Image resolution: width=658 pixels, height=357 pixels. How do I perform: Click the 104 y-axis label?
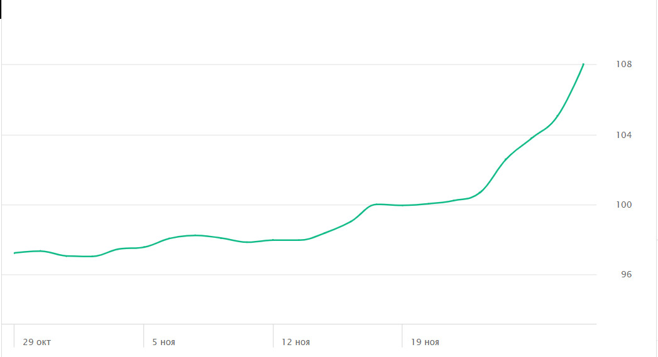point(623,135)
